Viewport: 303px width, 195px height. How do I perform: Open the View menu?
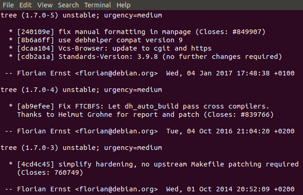click(x=45, y=5)
